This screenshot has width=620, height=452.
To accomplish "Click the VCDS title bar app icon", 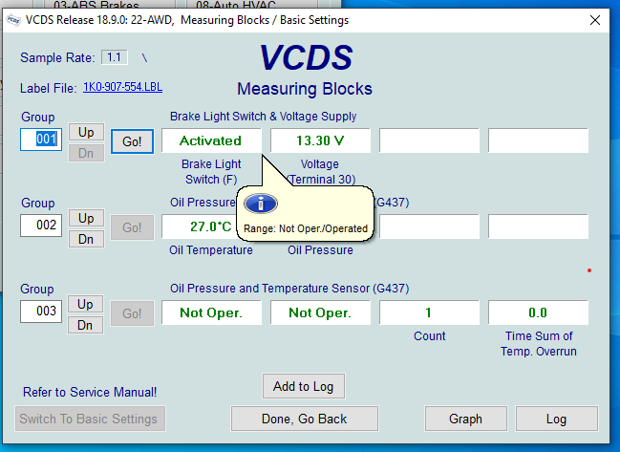I will coord(13,20).
